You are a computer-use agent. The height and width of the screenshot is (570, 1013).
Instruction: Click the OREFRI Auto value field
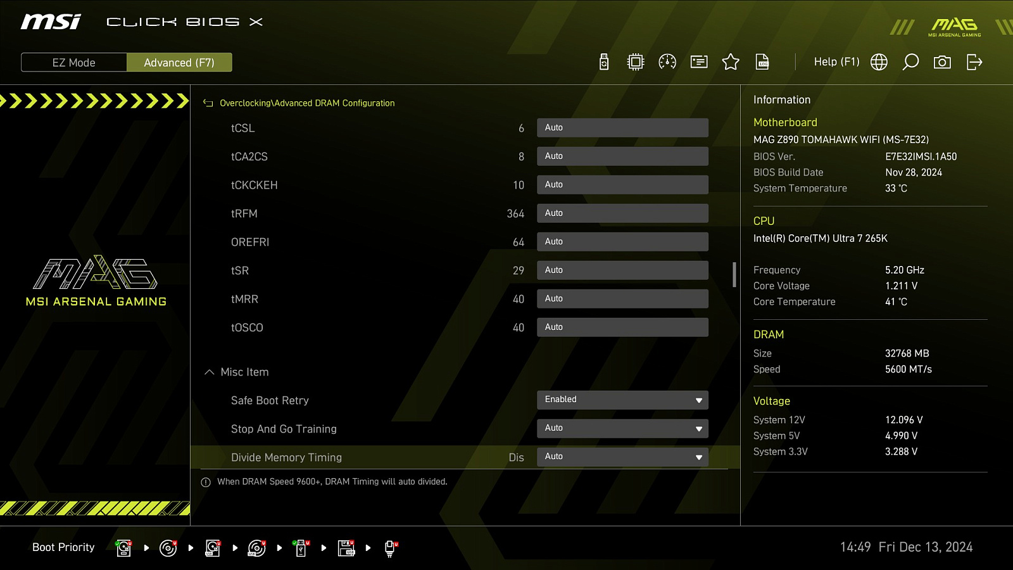pos(622,241)
